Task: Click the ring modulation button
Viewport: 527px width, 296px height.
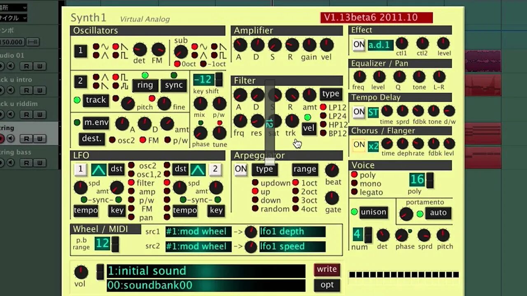Action: click(145, 85)
